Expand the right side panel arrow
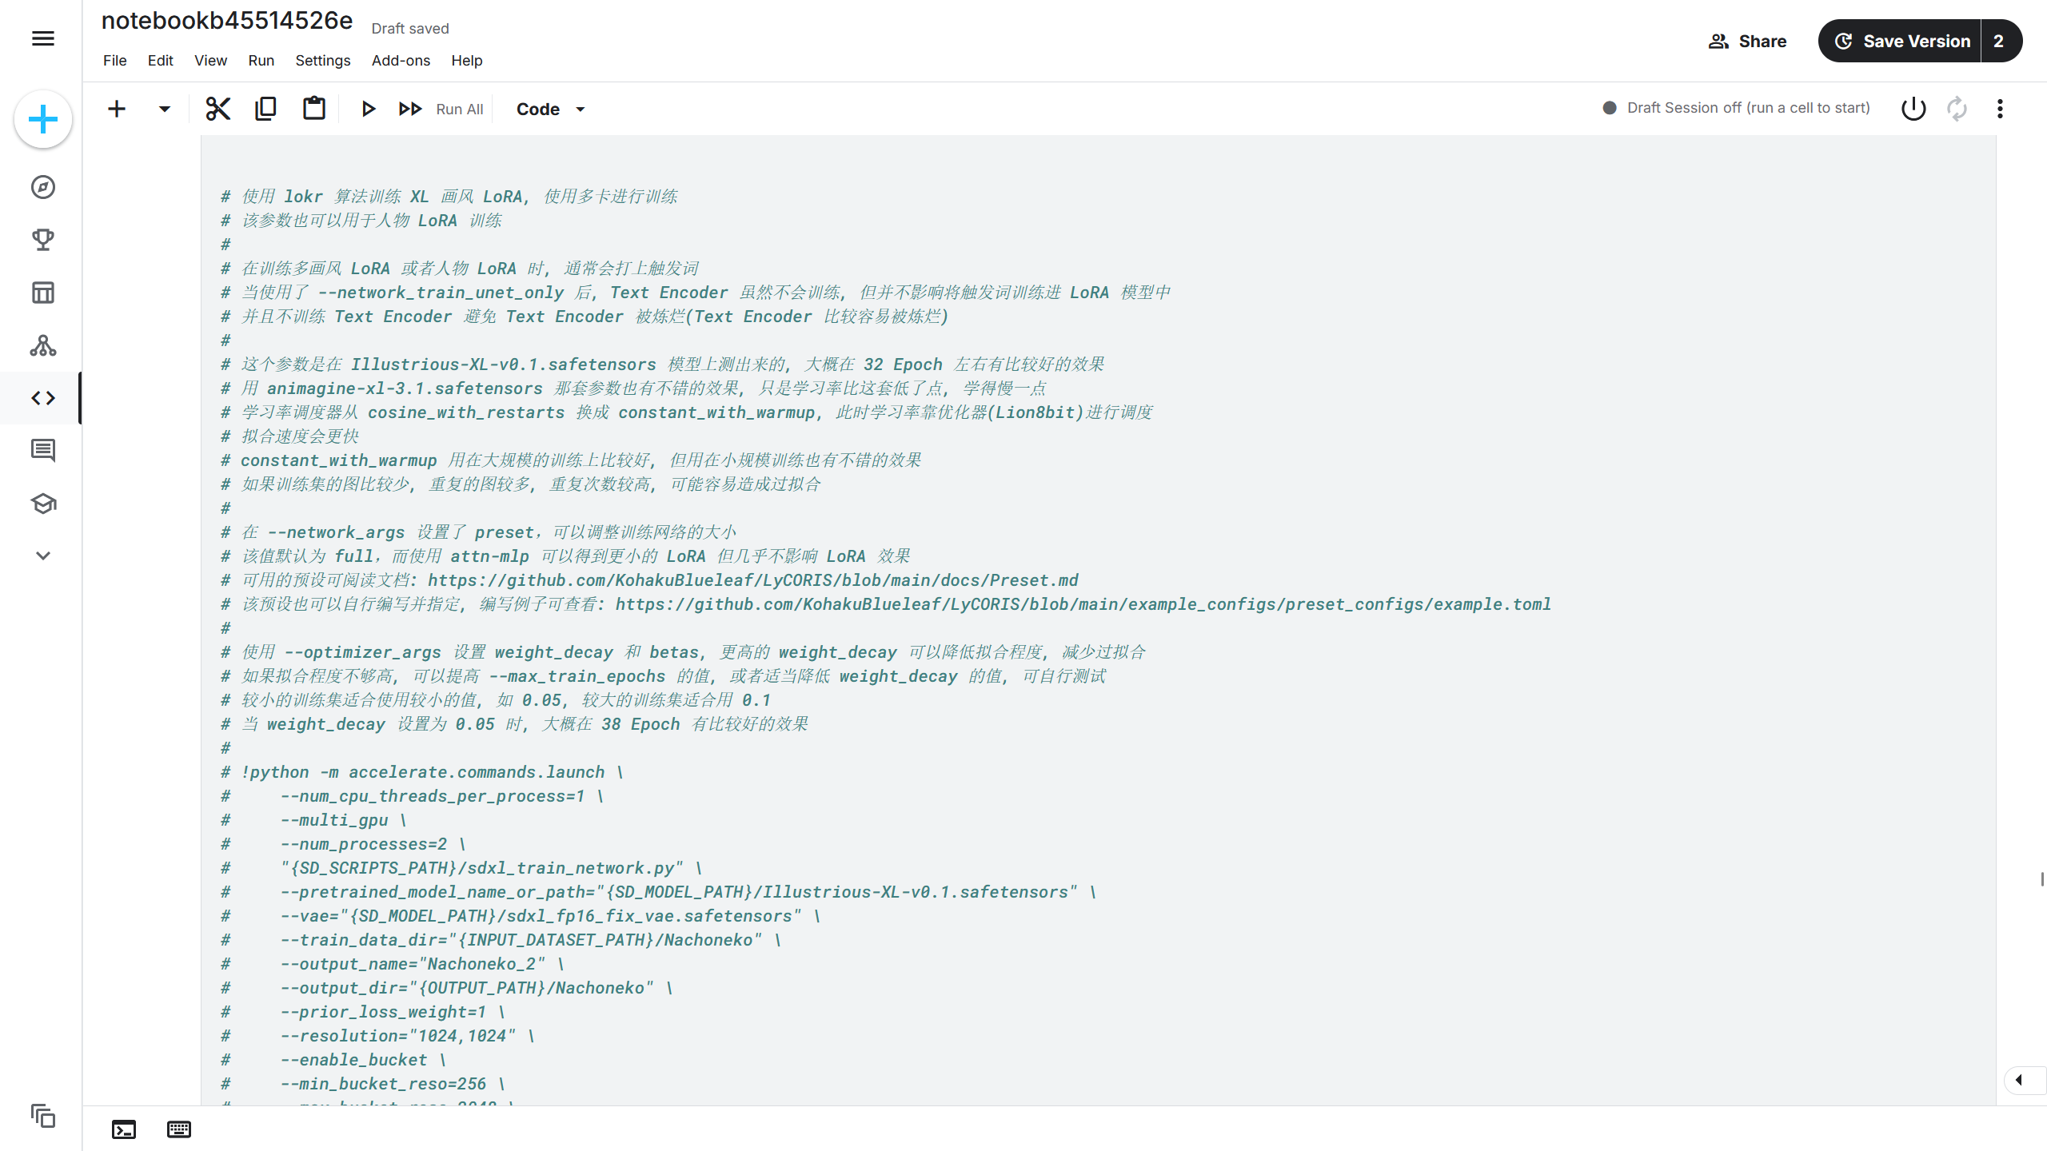Viewport: 2047px width, 1151px height. 2019,1080
